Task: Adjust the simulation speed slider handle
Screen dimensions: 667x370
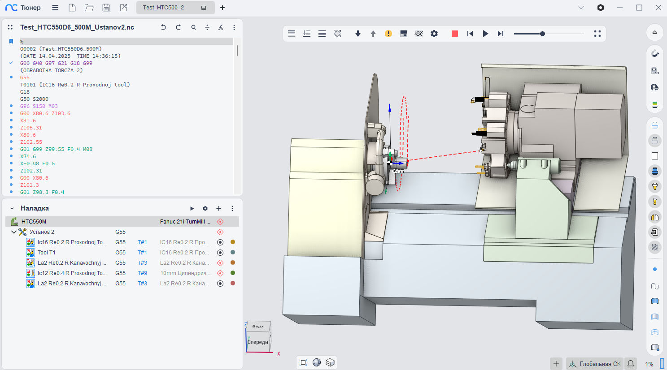Action: coord(542,34)
